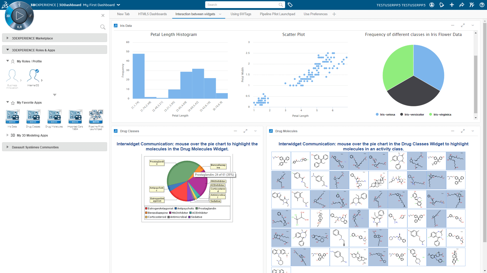This screenshot has width=487, height=273.
Task: Show more roles down arrow
Action: [55, 95]
